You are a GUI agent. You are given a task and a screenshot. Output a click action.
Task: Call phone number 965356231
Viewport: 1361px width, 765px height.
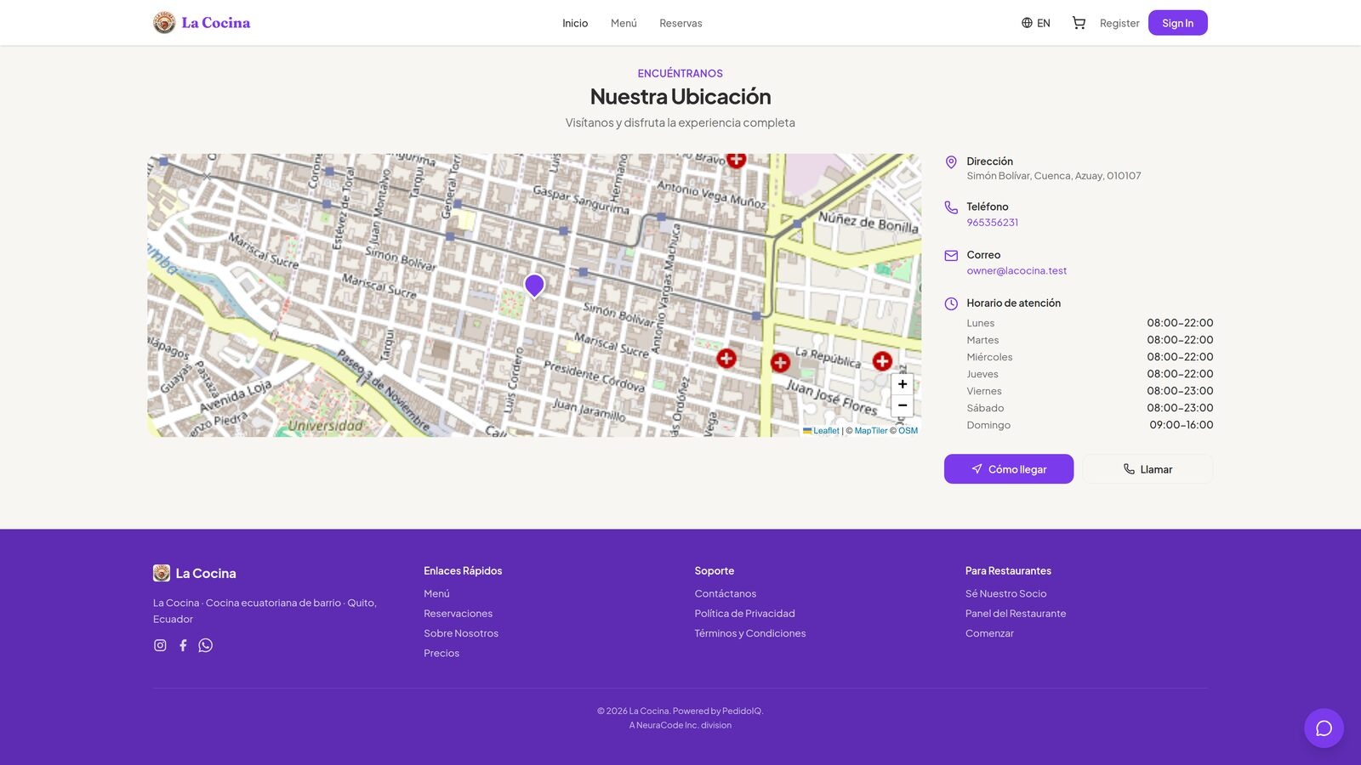992,223
